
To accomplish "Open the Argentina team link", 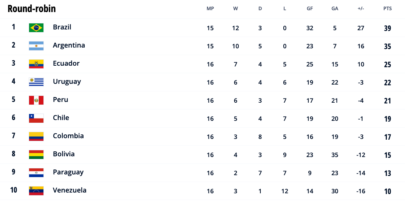I will 69,45.
